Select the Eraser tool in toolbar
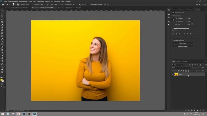 point(2,47)
